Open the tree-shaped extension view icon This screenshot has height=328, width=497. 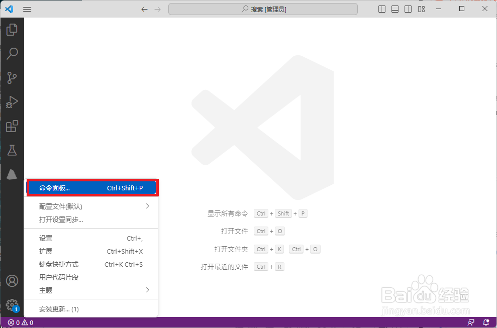[x=12, y=174]
